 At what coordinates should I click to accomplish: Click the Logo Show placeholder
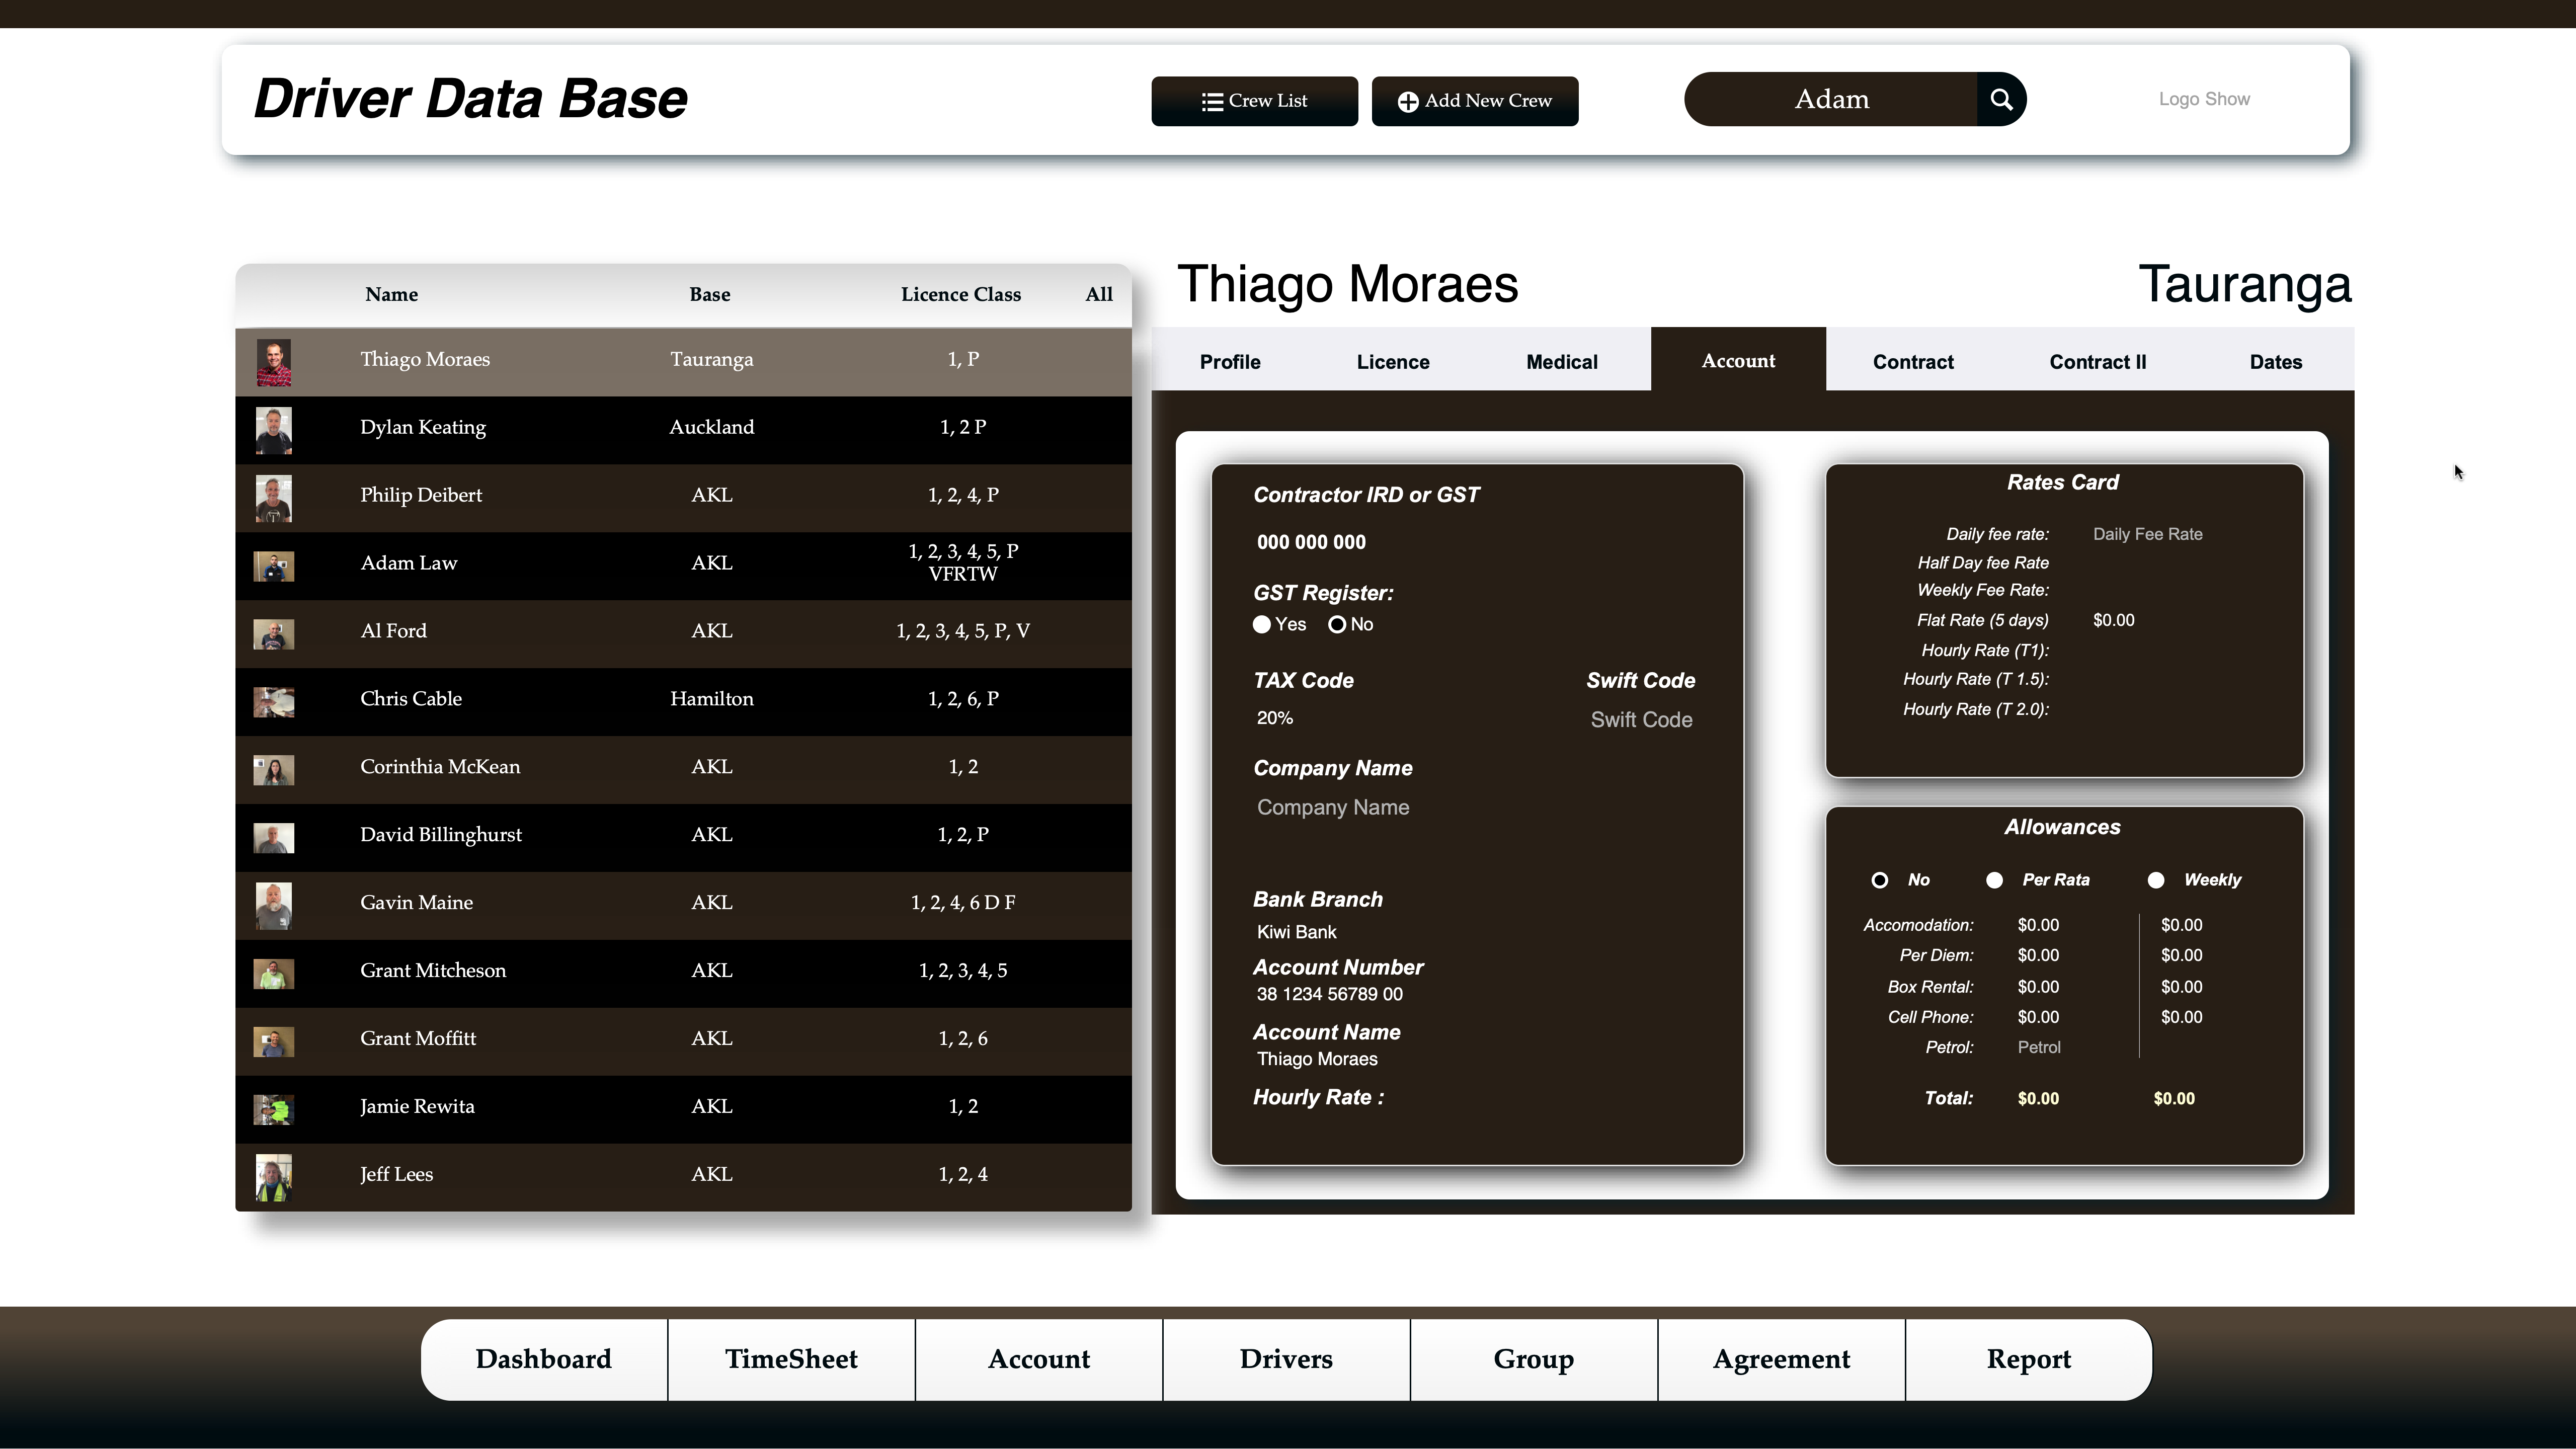point(2204,99)
